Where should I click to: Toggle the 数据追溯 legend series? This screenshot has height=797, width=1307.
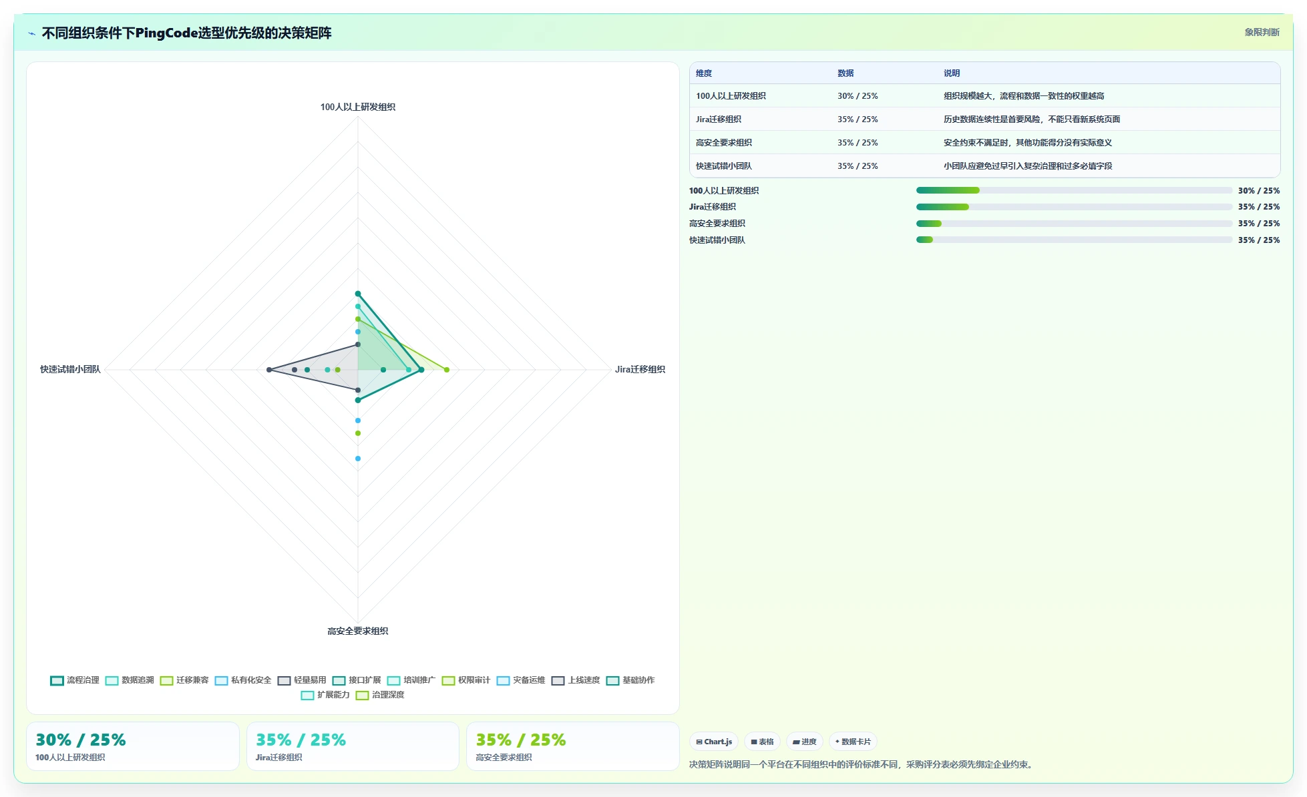click(x=130, y=680)
